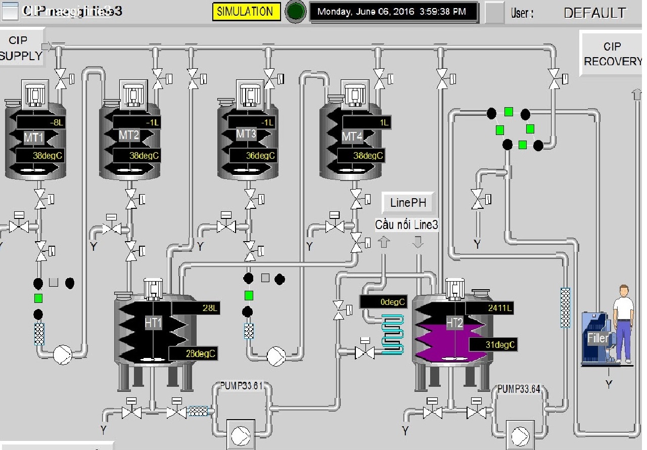Click the up arrow under Cầu nối Line3
647x450 pixels.
tap(384, 242)
